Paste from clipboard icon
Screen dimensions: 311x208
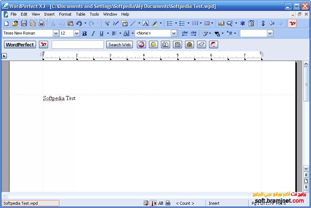tap(70, 23)
